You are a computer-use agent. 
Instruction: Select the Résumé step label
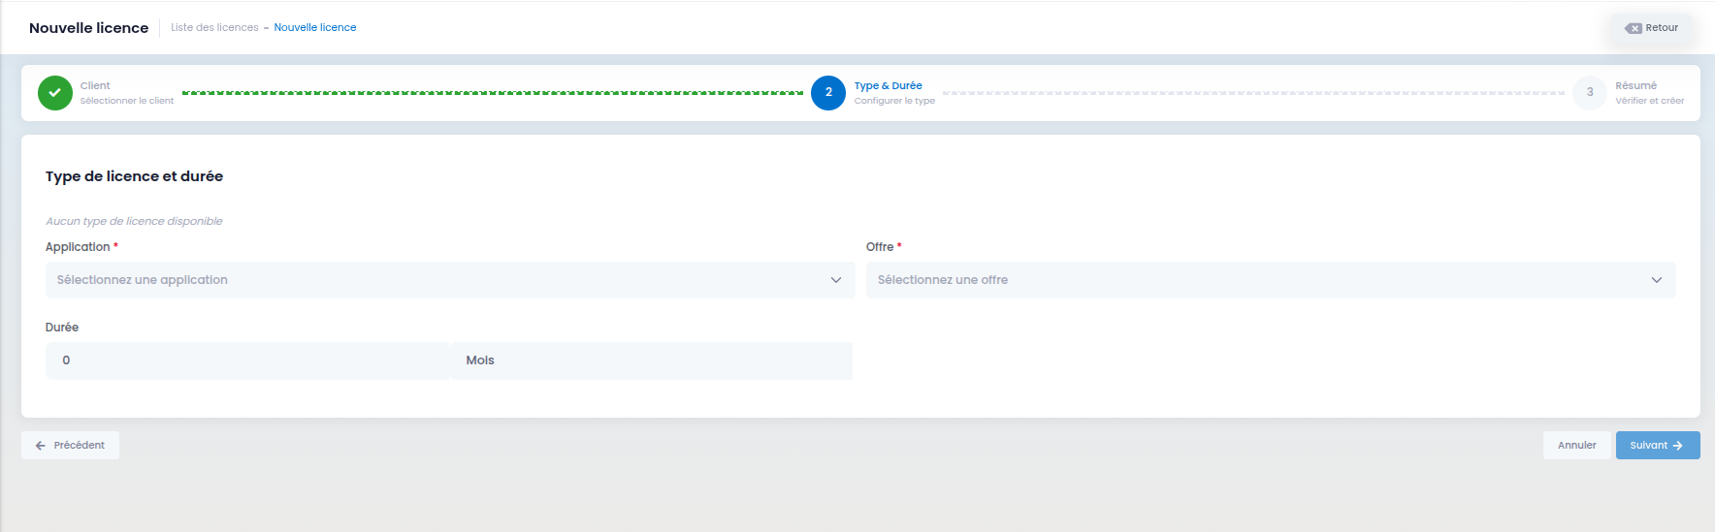[x=1636, y=86]
